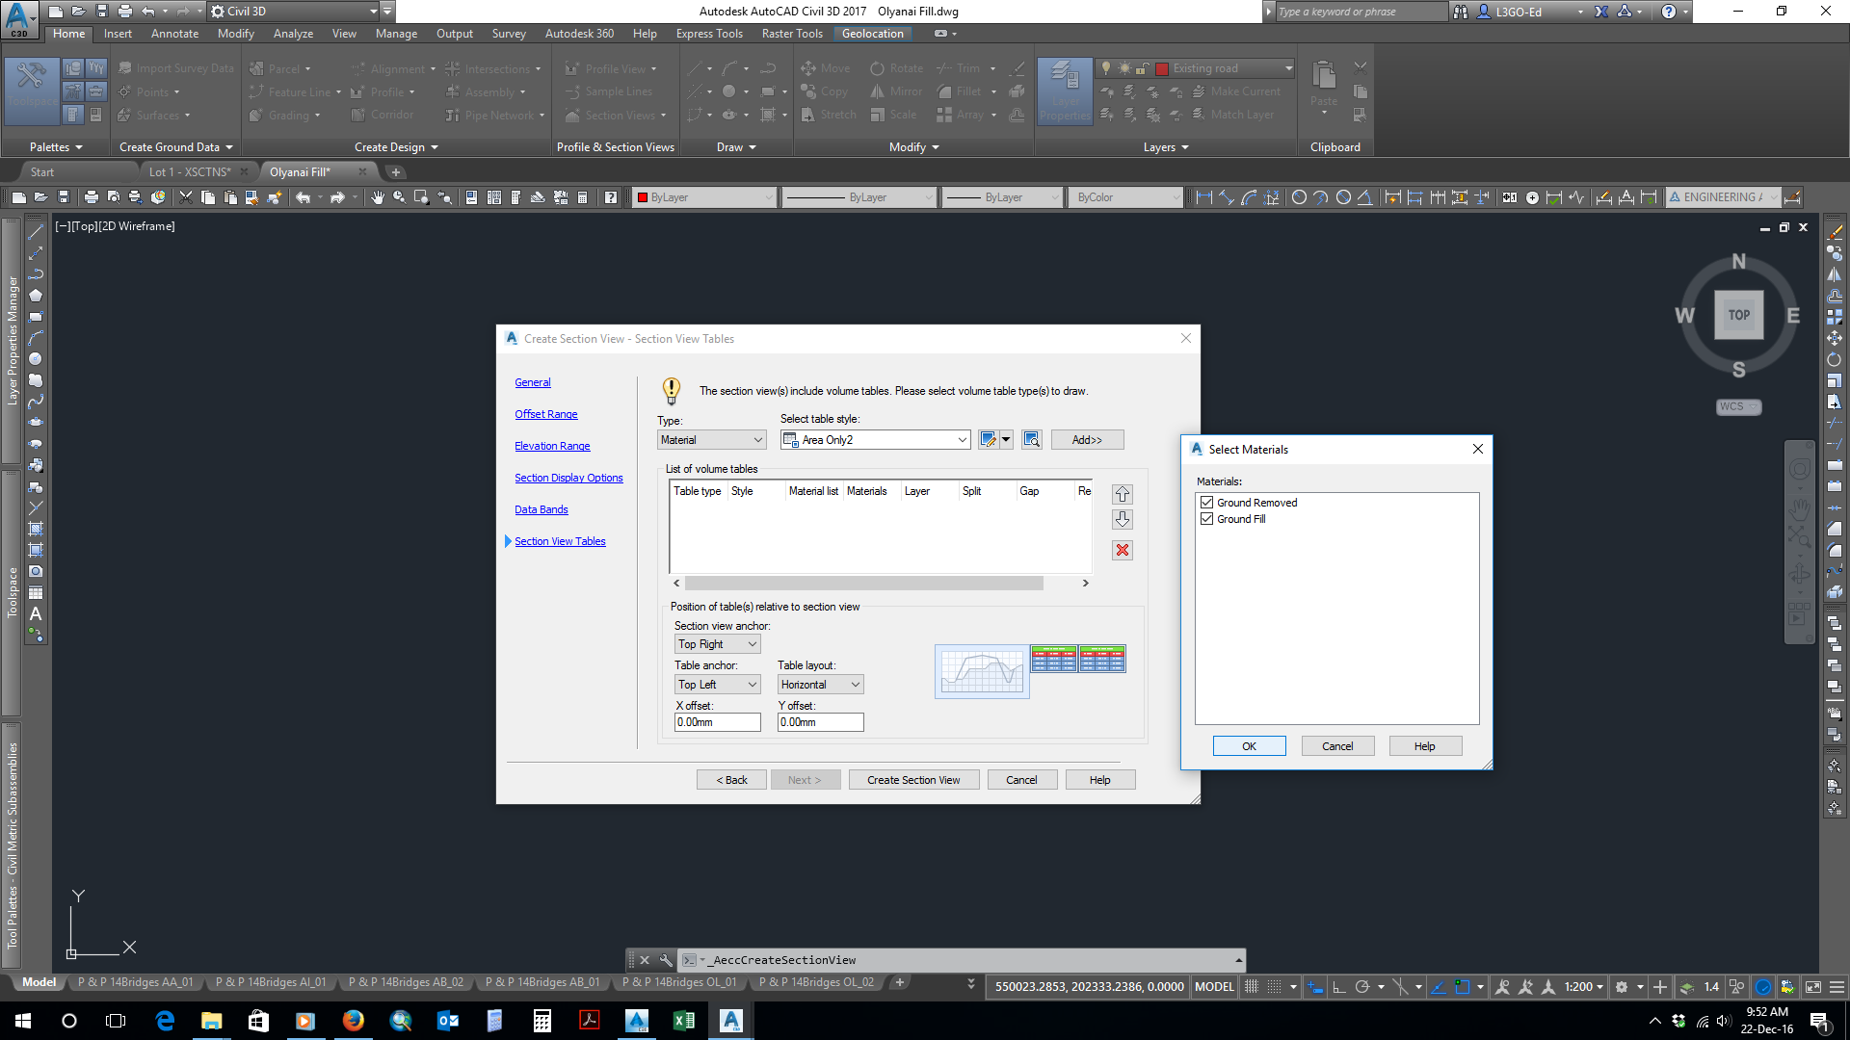Switch to the Annotate ribbon tab
Viewport: 1850px width, 1040px height.
tap(174, 34)
